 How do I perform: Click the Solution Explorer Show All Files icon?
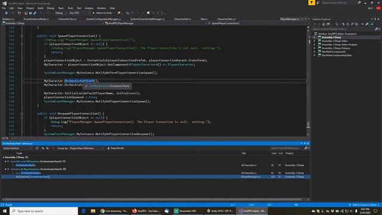tap(357, 24)
